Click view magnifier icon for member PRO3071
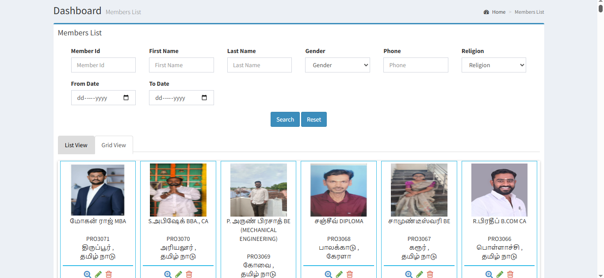This screenshot has width=604, height=278. pos(88,274)
